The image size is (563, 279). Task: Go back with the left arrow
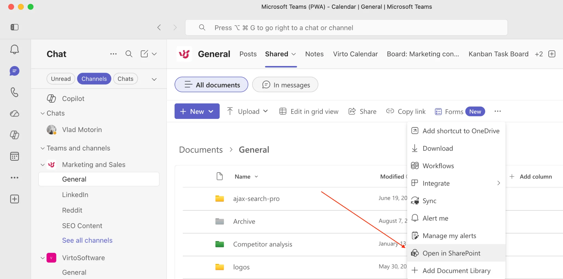(159, 28)
